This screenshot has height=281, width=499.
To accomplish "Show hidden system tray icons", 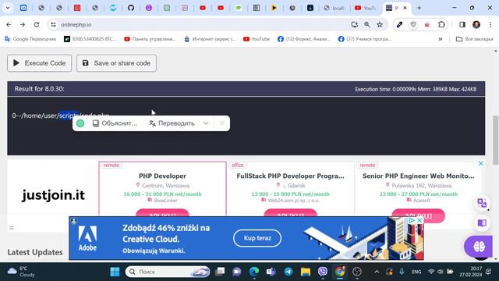I will coord(377,272).
